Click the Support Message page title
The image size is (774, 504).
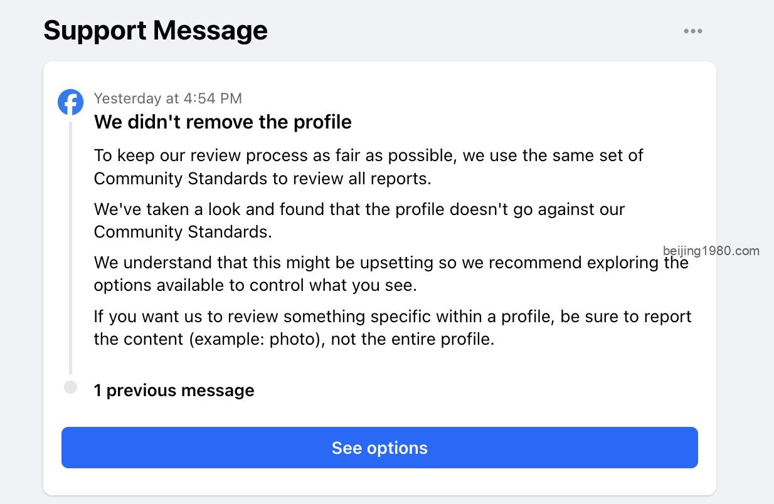pos(156,30)
